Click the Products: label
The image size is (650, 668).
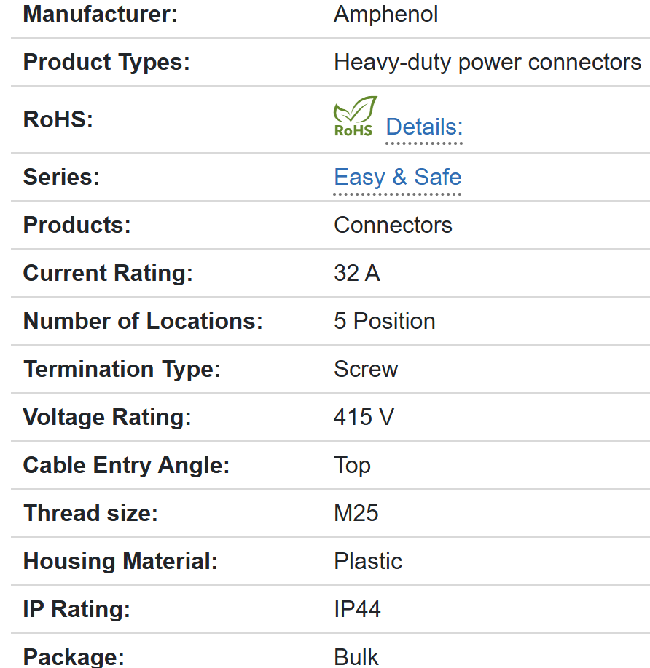click(77, 225)
